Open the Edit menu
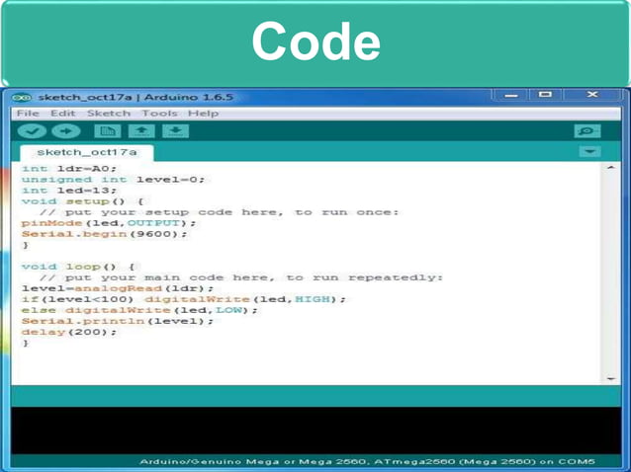The height and width of the screenshot is (472, 631). pyautogui.click(x=63, y=114)
